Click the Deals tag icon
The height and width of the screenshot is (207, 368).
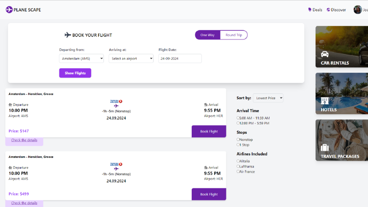point(310,10)
